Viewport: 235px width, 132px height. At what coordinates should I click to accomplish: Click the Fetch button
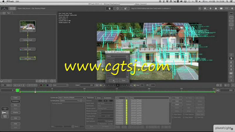177,101
